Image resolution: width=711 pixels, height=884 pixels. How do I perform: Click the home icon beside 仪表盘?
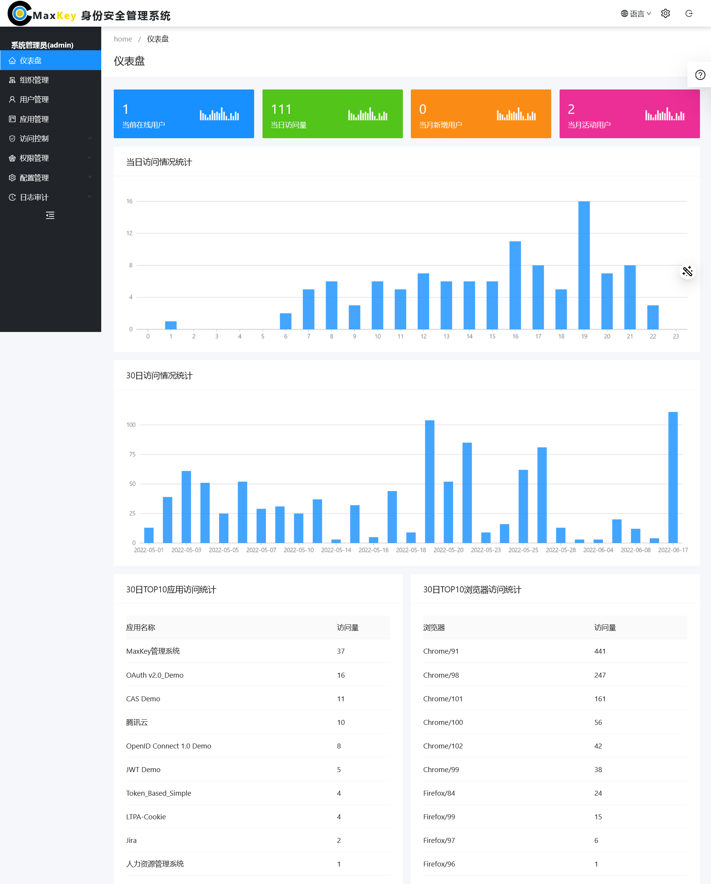[12, 61]
